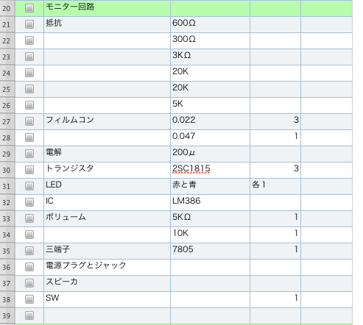Check the box in the 3KΩ row
Screen dimensions: 363x325
point(29,57)
